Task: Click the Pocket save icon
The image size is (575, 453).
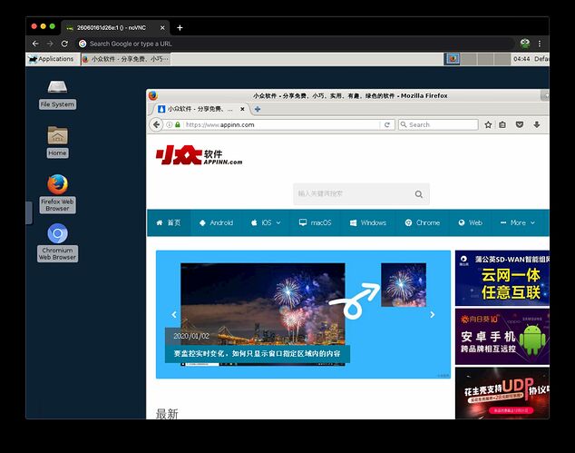Action: 520,124
